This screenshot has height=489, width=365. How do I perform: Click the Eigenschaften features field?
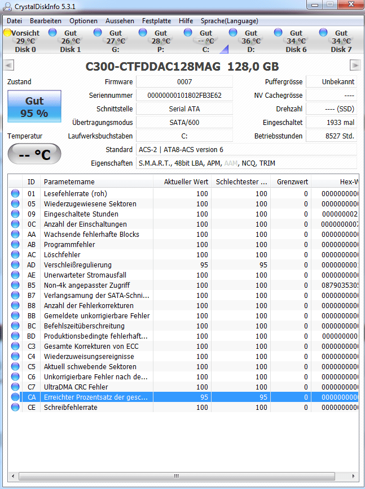click(247, 163)
